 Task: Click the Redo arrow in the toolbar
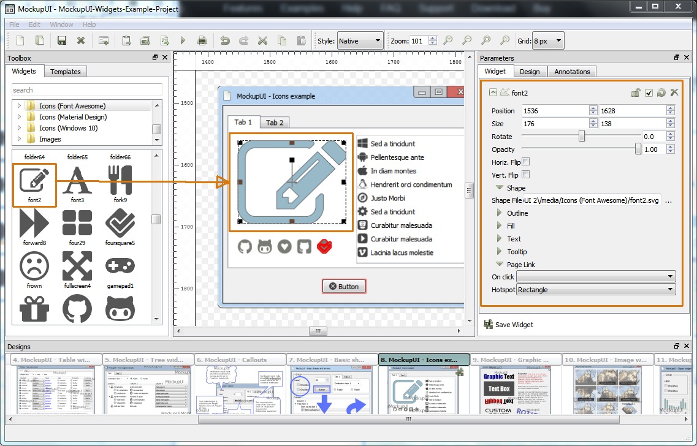243,41
